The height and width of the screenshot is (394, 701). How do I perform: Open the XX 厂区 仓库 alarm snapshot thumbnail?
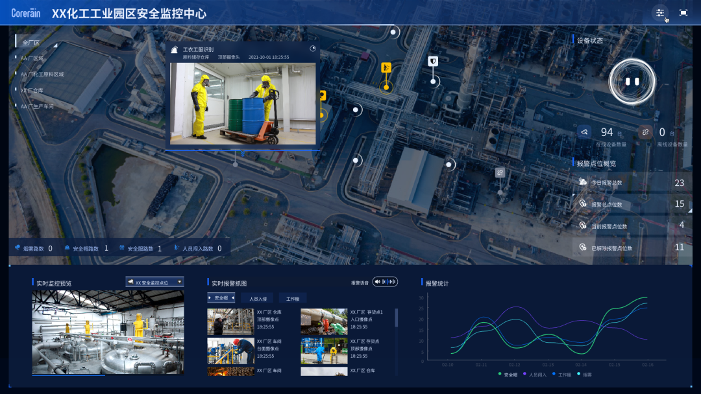click(230, 321)
